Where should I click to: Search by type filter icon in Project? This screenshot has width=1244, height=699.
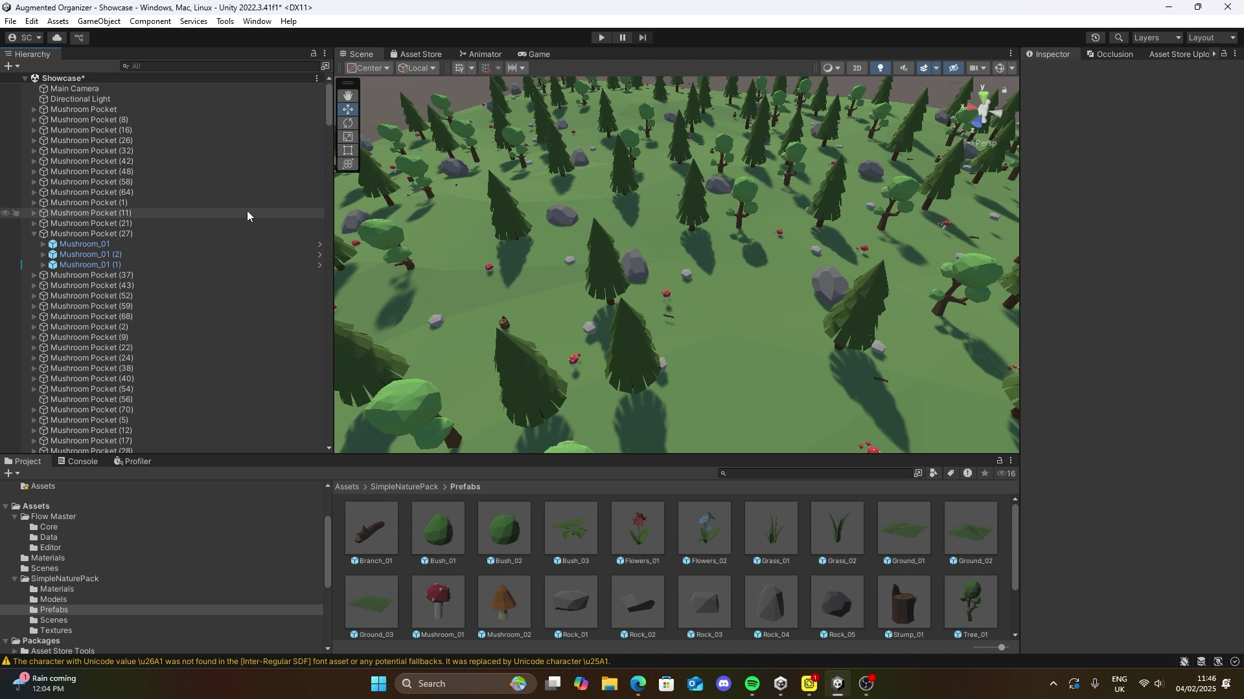(x=934, y=474)
